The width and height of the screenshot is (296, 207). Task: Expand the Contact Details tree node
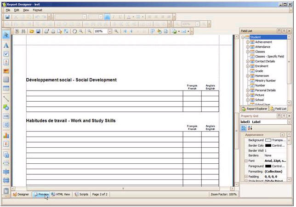(x=247, y=61)
